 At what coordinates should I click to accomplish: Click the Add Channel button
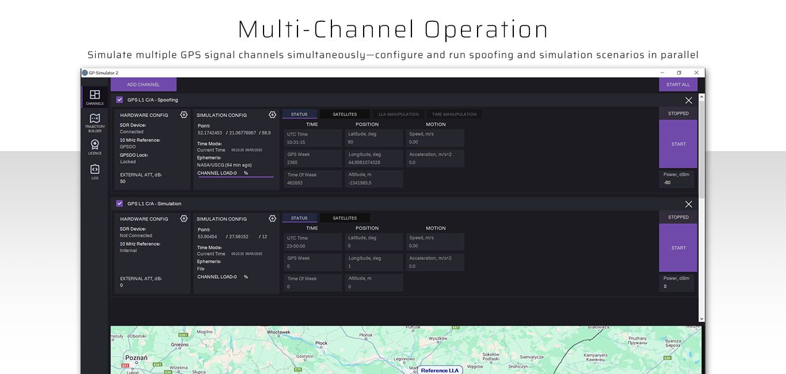point(143,84)
